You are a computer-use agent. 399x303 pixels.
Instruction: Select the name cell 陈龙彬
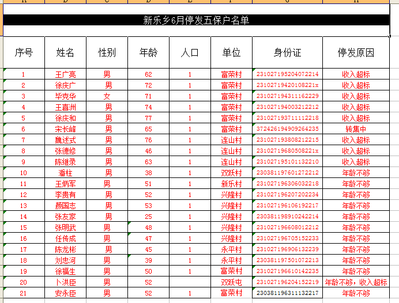65,249
